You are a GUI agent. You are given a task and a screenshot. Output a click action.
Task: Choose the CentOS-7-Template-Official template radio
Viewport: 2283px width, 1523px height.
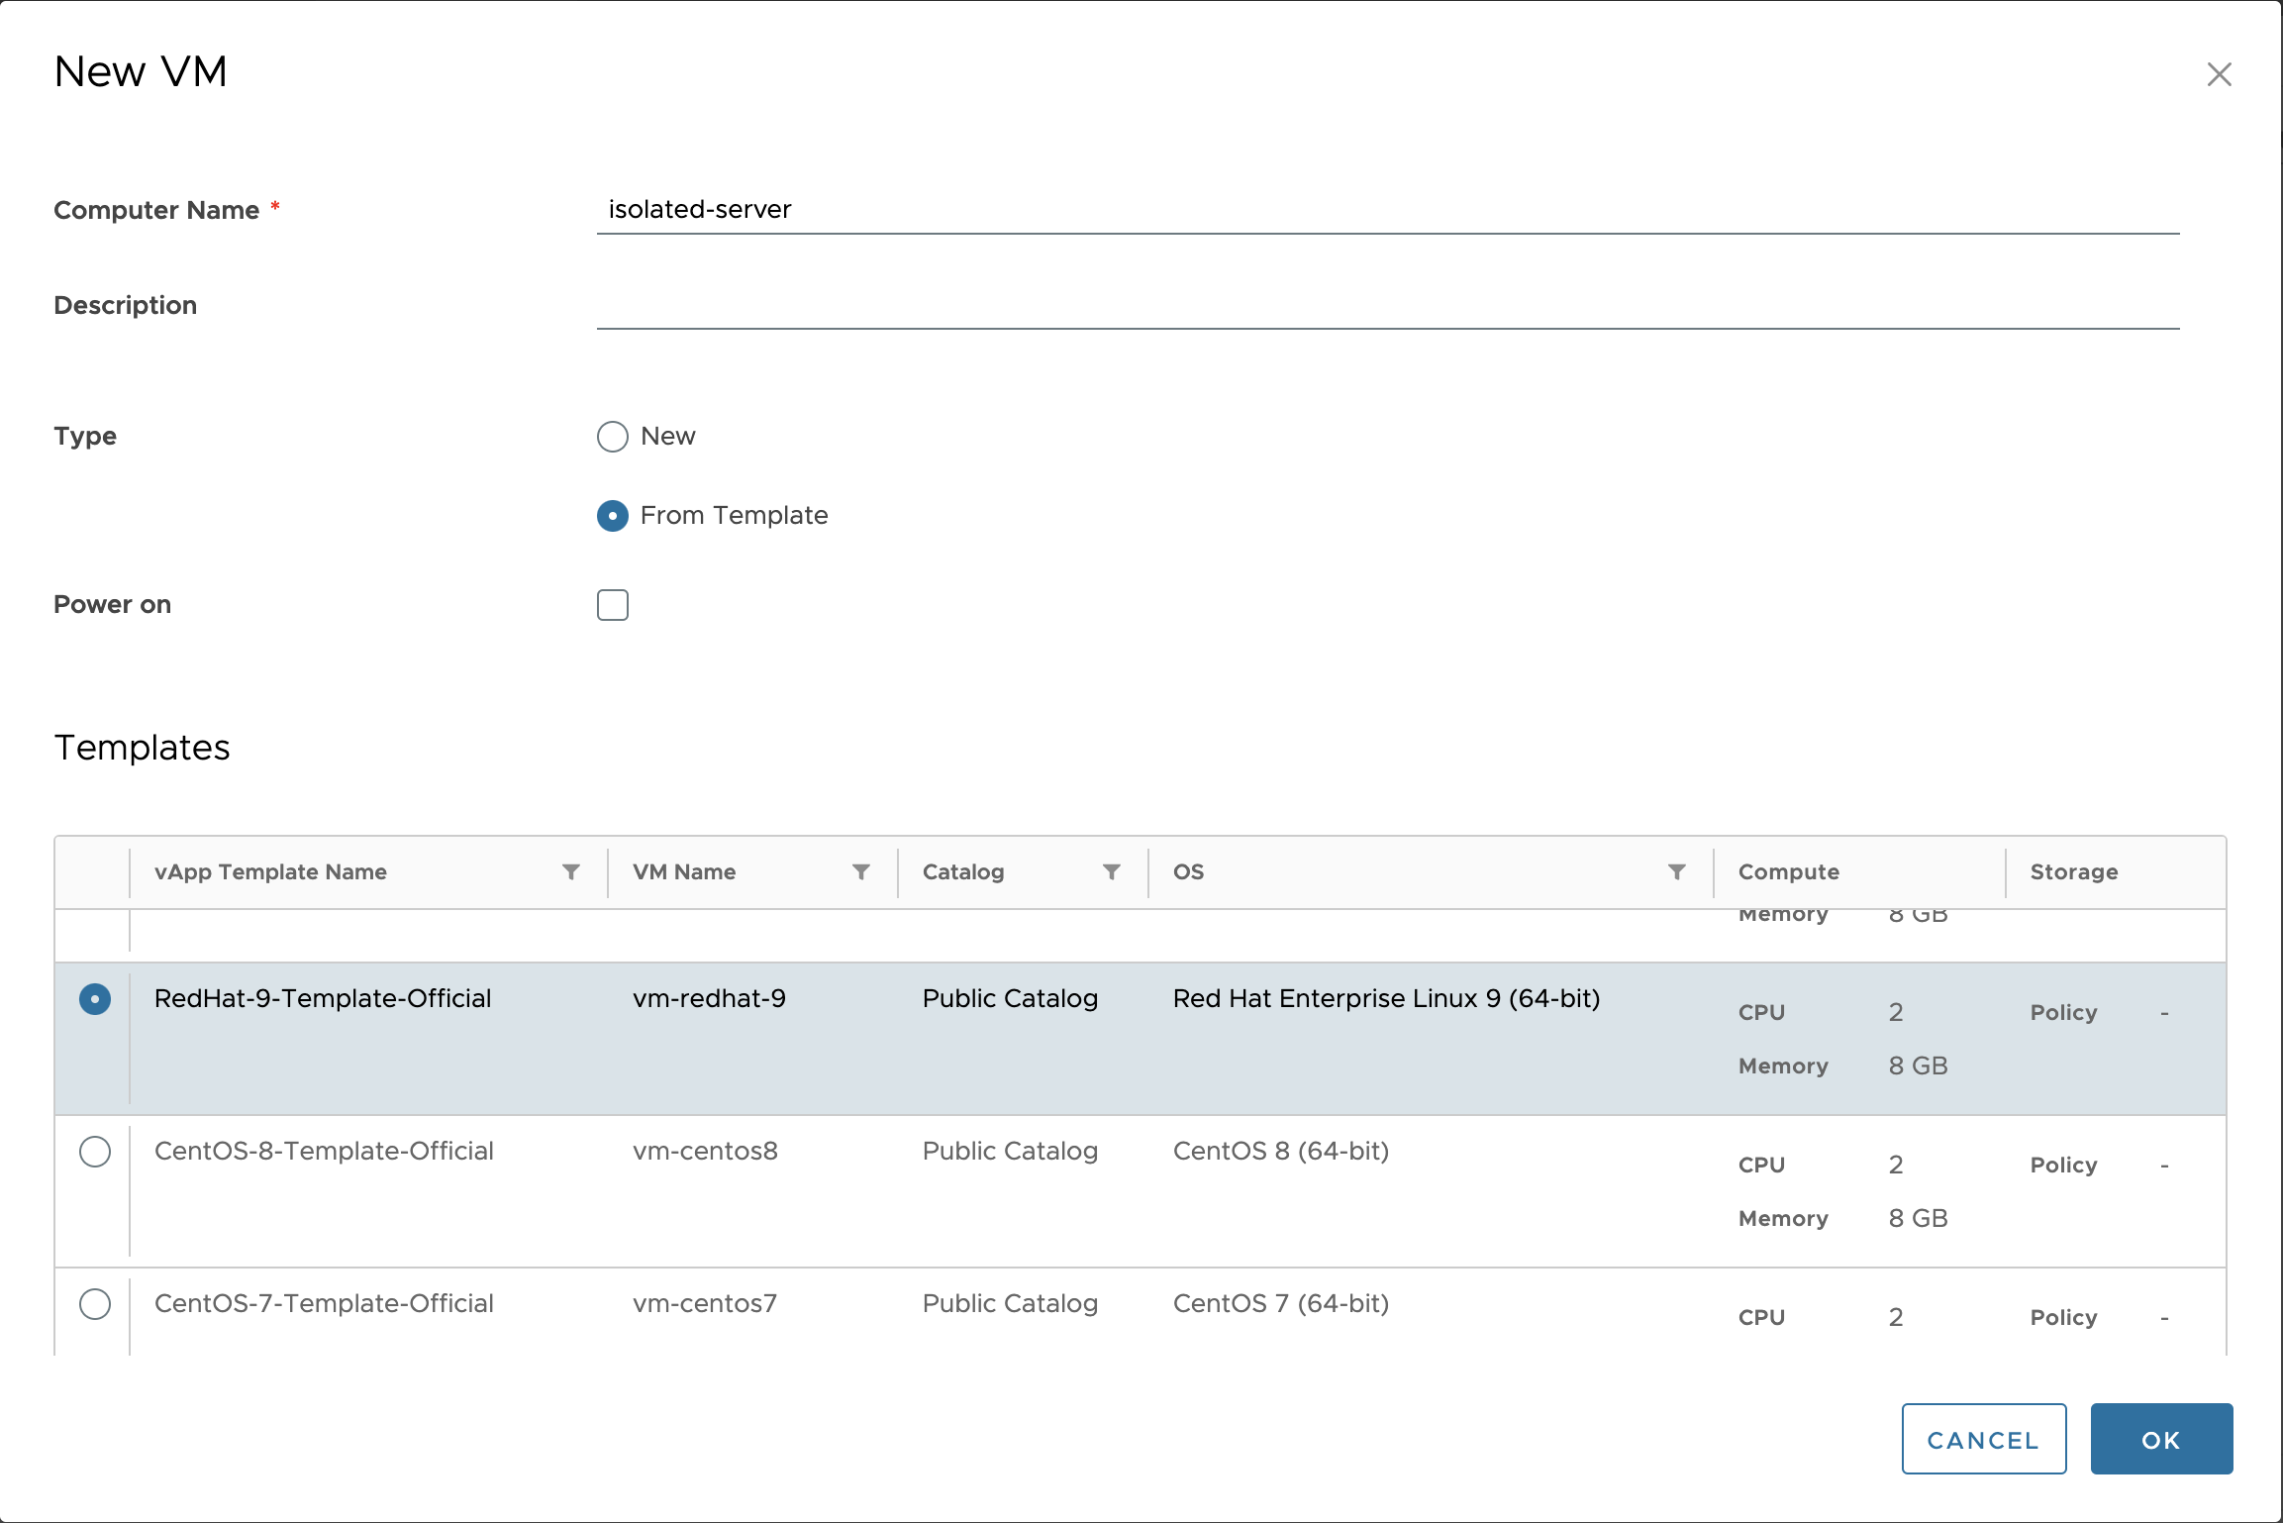[x=95, y=1304]
